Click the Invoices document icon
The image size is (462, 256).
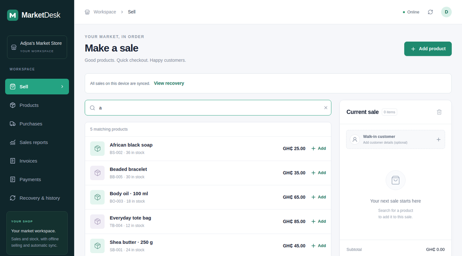(13, 161)
